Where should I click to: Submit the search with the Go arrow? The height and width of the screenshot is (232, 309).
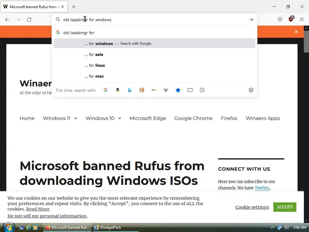(x=251, y=20)
